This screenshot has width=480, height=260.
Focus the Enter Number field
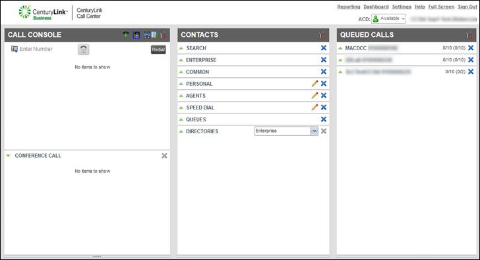pyautogui.click(x=36, y=49)
